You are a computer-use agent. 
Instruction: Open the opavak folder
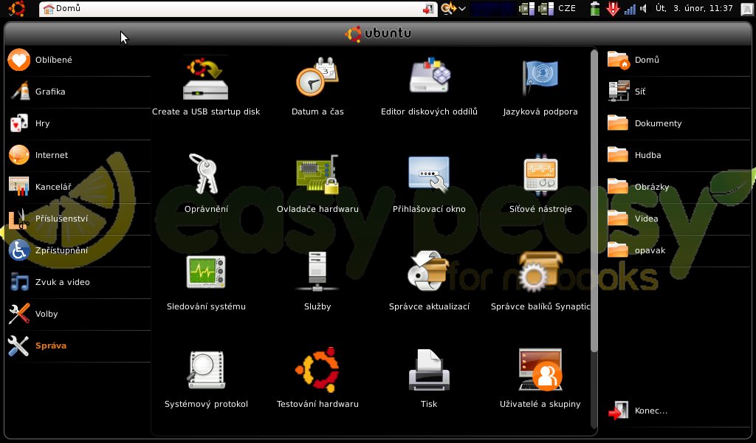[x=678, y=250]
